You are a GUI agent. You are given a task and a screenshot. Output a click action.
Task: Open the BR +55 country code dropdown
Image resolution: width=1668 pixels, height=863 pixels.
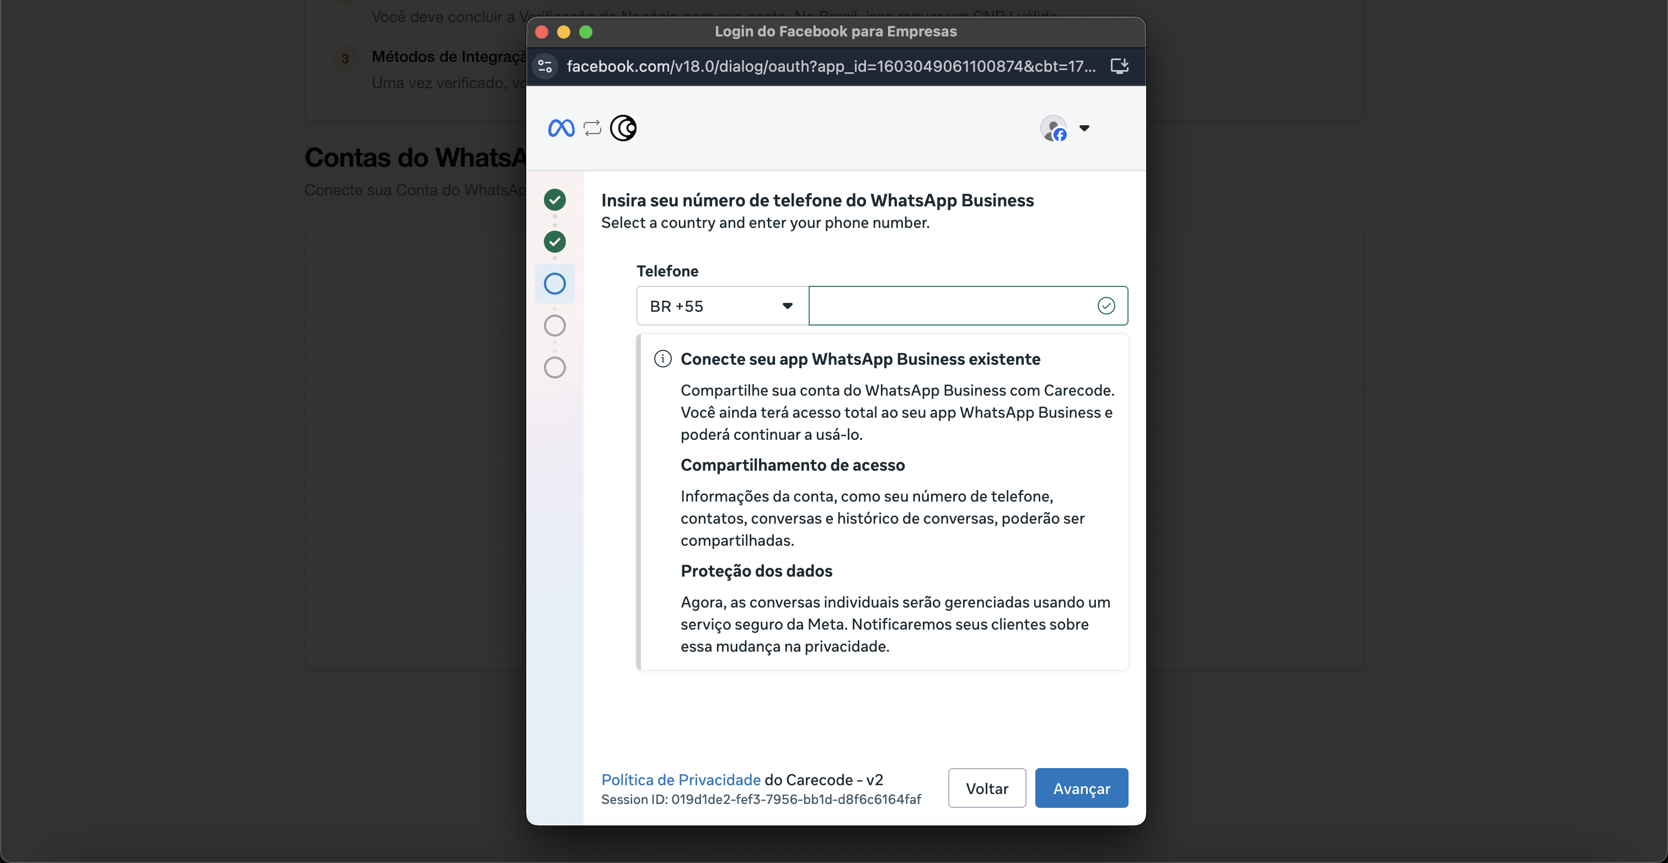click(722, 306)
